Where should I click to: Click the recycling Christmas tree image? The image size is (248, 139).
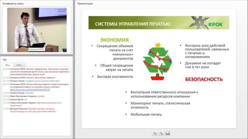click(158, 61)
